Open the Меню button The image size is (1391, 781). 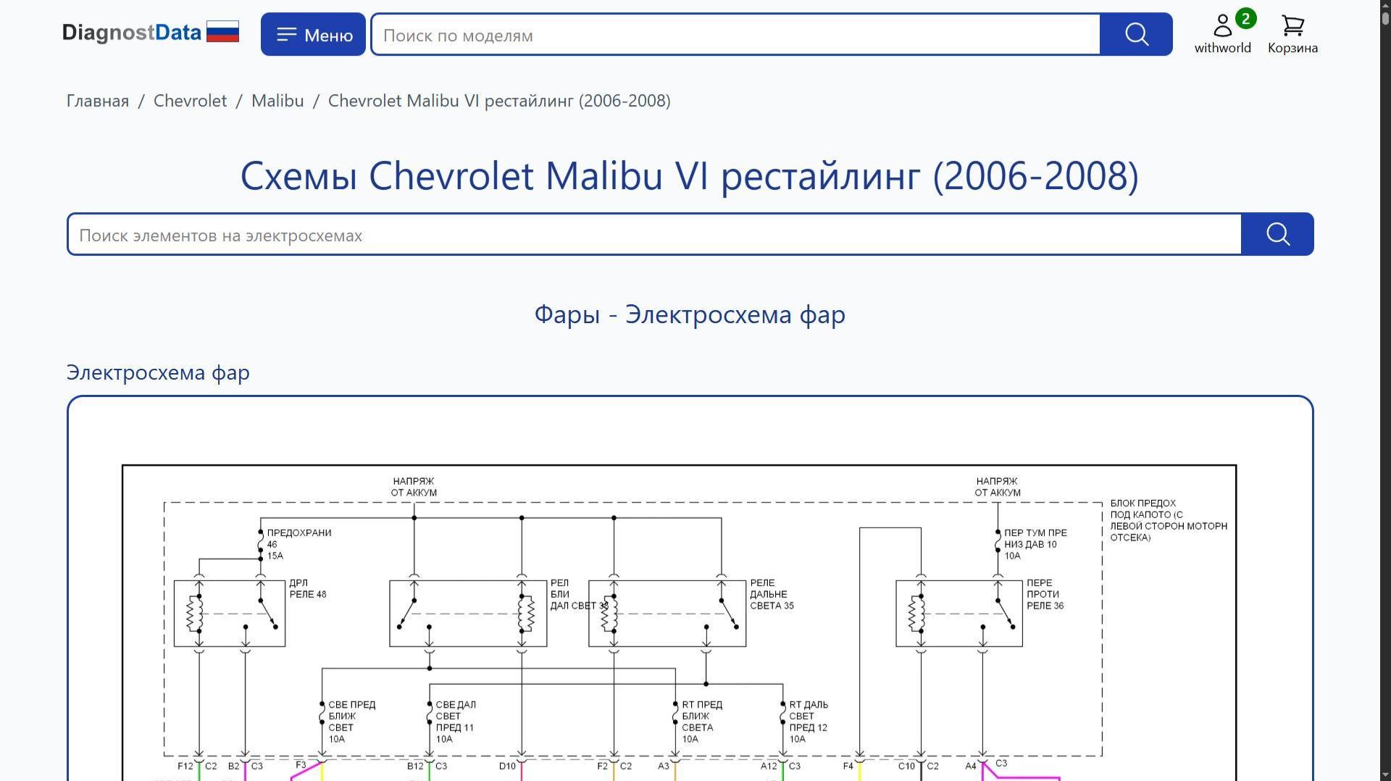(313, 34)
